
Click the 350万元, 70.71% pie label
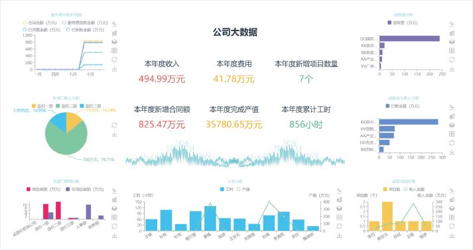[x=99, y=160]
